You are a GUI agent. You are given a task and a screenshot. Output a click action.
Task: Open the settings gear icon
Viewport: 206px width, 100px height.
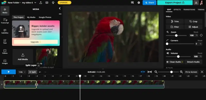tap(139, 3)
